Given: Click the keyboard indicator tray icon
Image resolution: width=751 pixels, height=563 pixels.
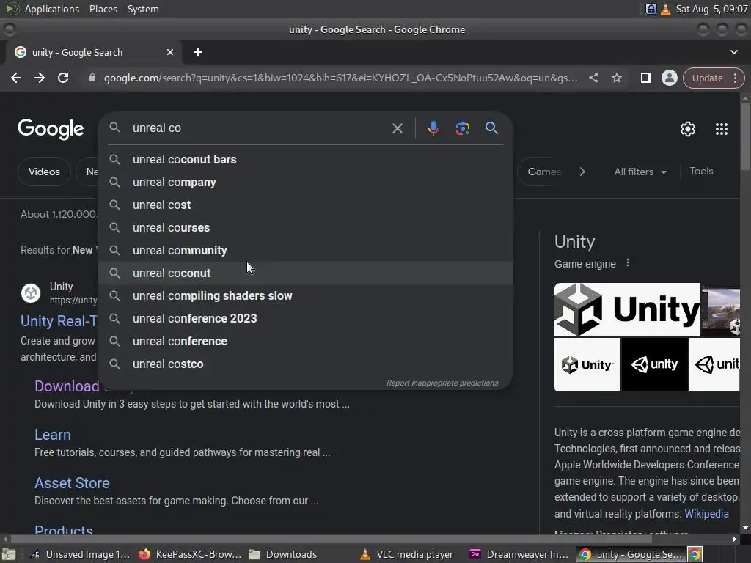Looking at the screenshot, I should tap(651, 9).
